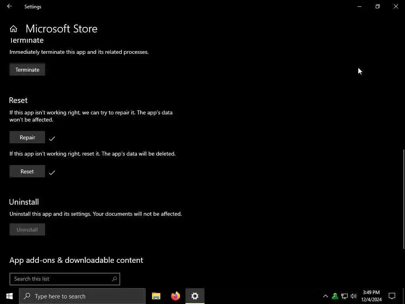Open the Action Center notifications icon
This screenshot has height=304, width=405.
point(392,296)
